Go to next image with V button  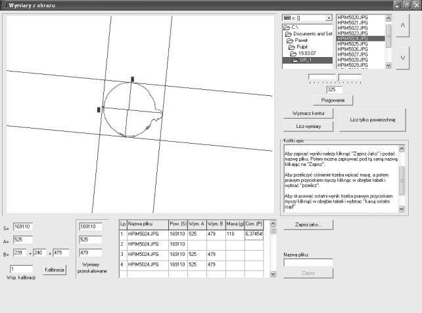tap(403, 58)
